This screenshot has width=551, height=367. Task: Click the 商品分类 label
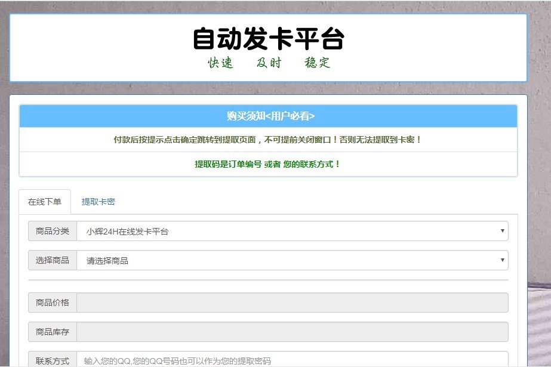(x=53, y=231)
